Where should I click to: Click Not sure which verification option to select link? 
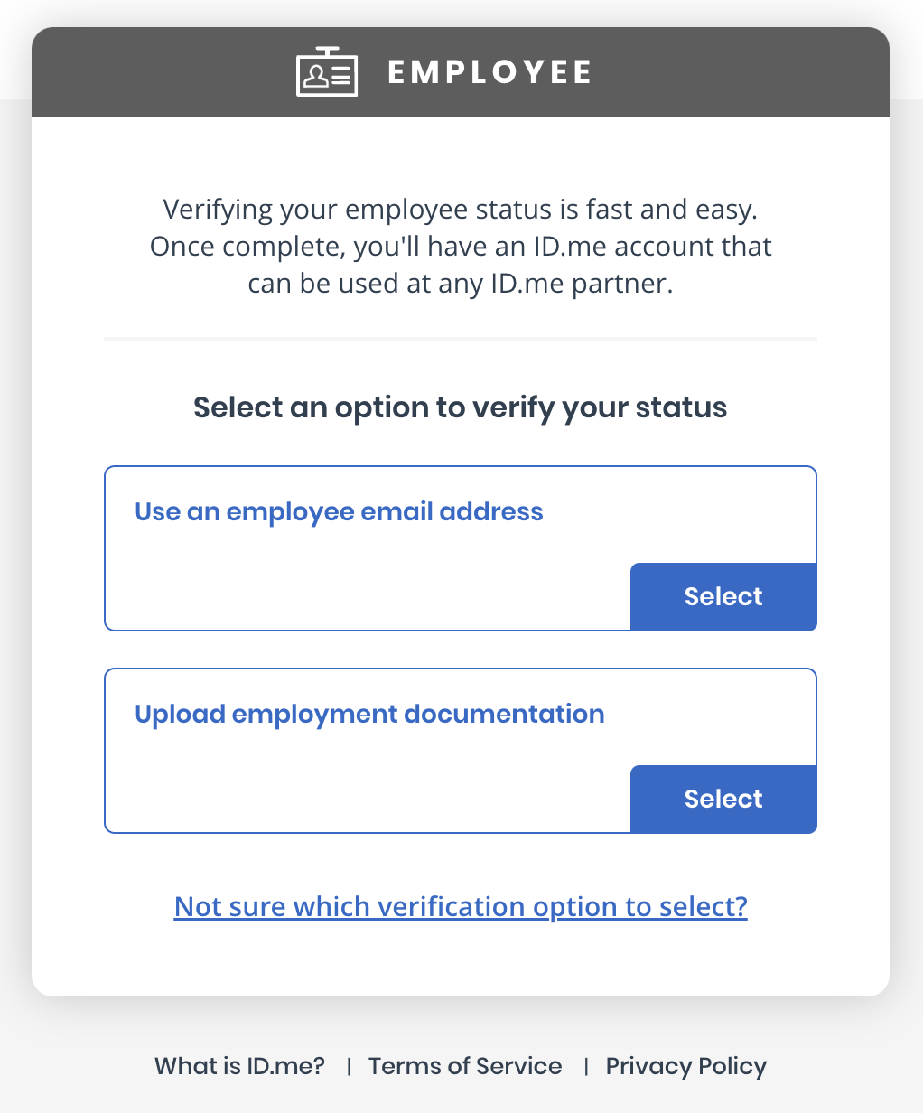pos(460,906)
